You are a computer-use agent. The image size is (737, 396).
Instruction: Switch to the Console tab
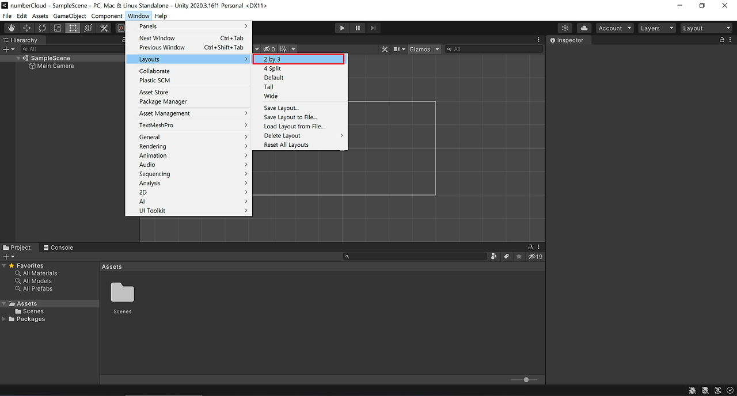click(58, 247)
